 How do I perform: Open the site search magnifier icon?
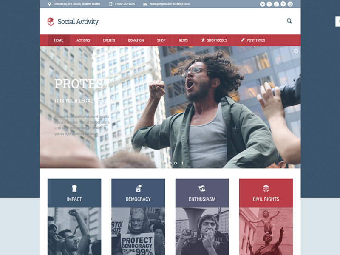[289, 21]
